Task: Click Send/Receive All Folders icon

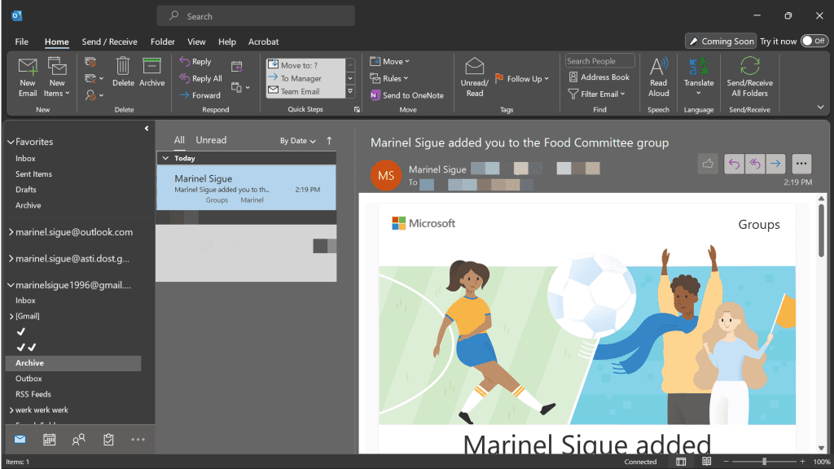Action: (749, 77)
